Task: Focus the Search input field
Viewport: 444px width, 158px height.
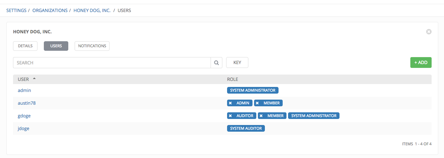Action: click(112, 63)
